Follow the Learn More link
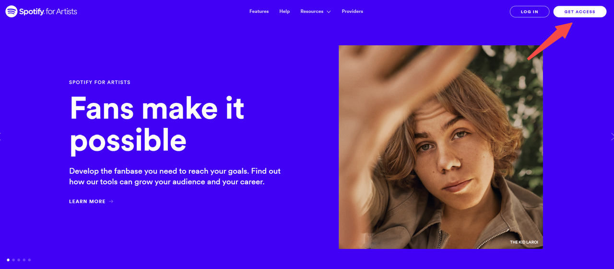The image size is (614, 269). tap(87, 202)
